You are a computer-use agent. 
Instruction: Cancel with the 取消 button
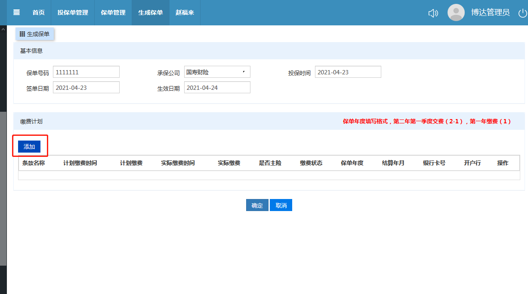pos(281,205)
